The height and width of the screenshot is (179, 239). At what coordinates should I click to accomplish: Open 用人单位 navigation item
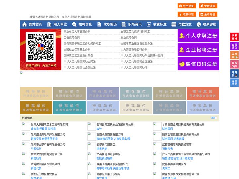[x=60, y=24]
